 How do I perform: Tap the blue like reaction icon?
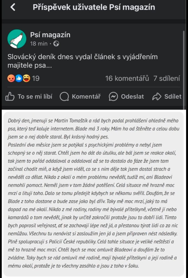tap(18, 79)
